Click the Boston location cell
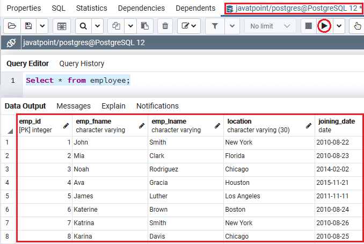Screen dimensions: 364x244 pos(270,210)
